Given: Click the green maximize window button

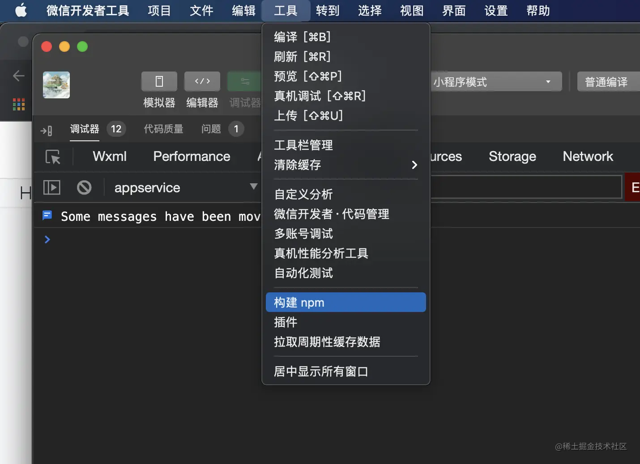Looking at the screenshot, I should click(x=82, y=46).
